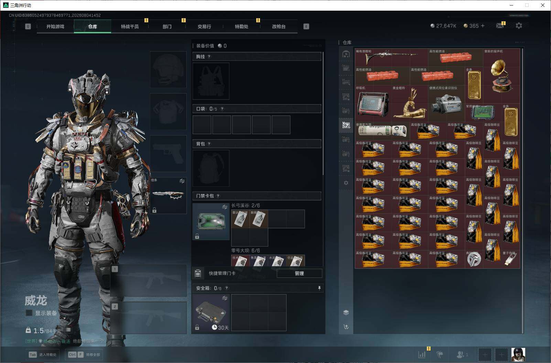The height and width of the screenshot is (363, 551).
Task: Select the gold bar left of gramophone
Action: tap(474, 85)
